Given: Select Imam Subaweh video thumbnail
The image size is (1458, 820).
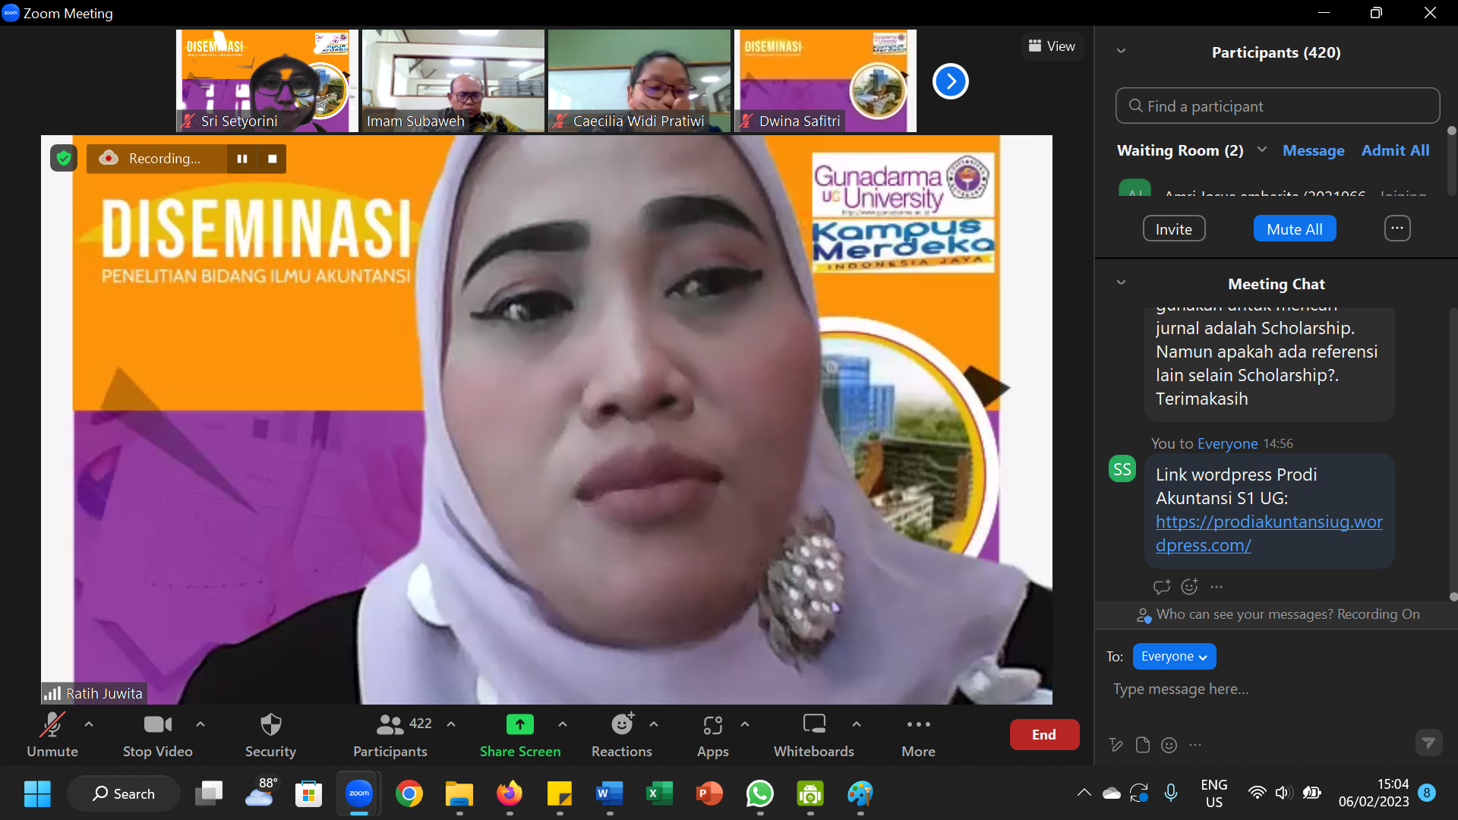Looking at the screenshot, I should pos(453,80).
